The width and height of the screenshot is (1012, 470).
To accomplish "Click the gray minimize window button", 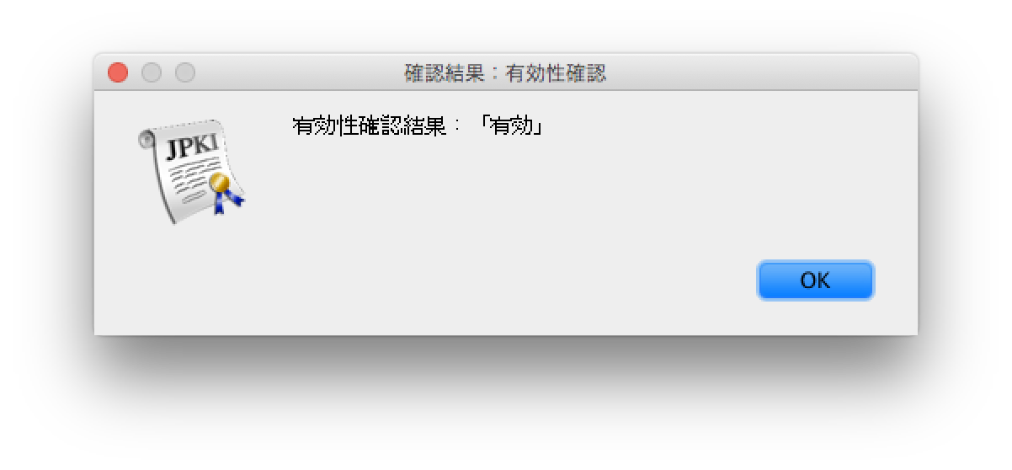I will coord(152,73).
